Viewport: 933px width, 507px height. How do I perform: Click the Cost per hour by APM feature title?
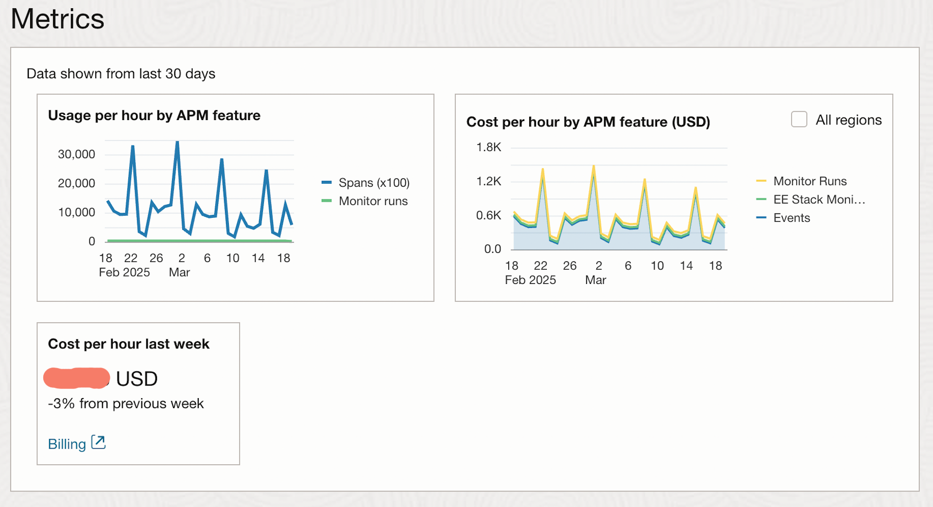point(588,122)
